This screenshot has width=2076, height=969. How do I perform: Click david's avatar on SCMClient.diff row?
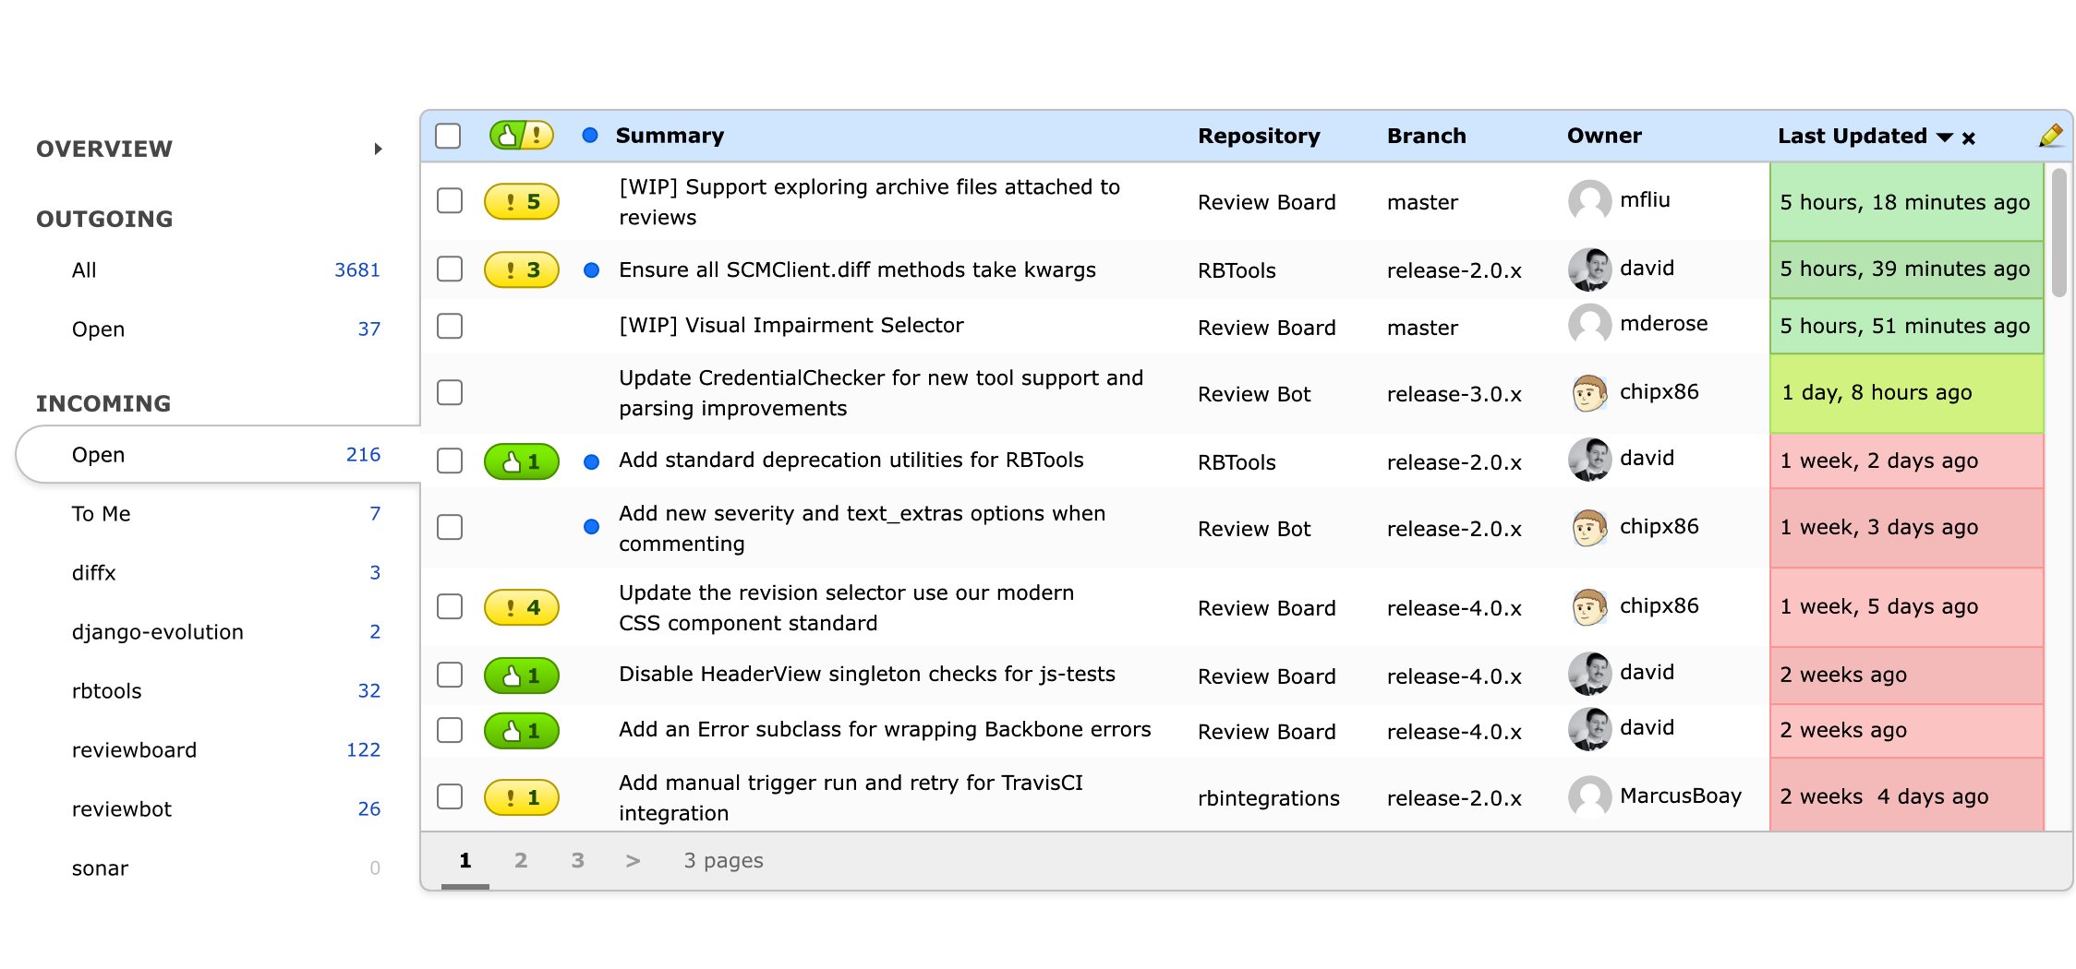[1588, 269]
